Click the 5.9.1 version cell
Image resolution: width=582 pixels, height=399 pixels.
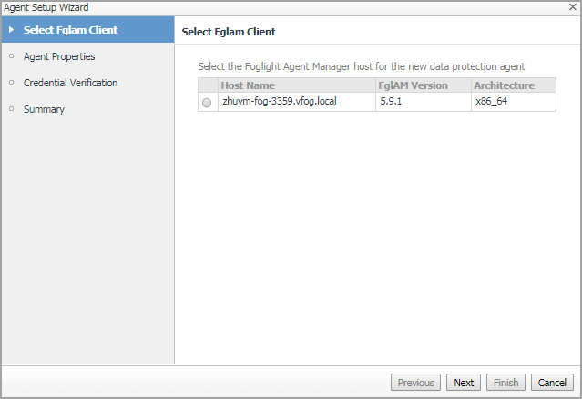(x=393, y=102)
